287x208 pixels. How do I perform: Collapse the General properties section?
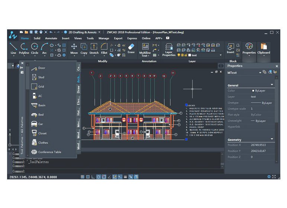(x=272, y=85)
